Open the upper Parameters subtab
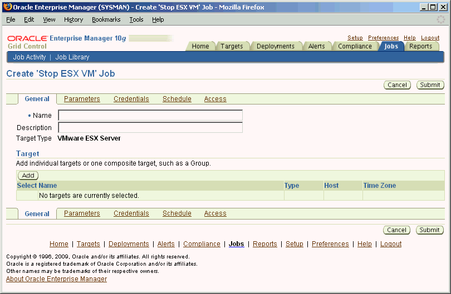451x294 pixels. tap(82, 99)
